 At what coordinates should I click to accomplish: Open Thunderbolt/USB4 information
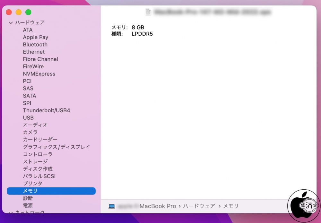click(47, 110)
